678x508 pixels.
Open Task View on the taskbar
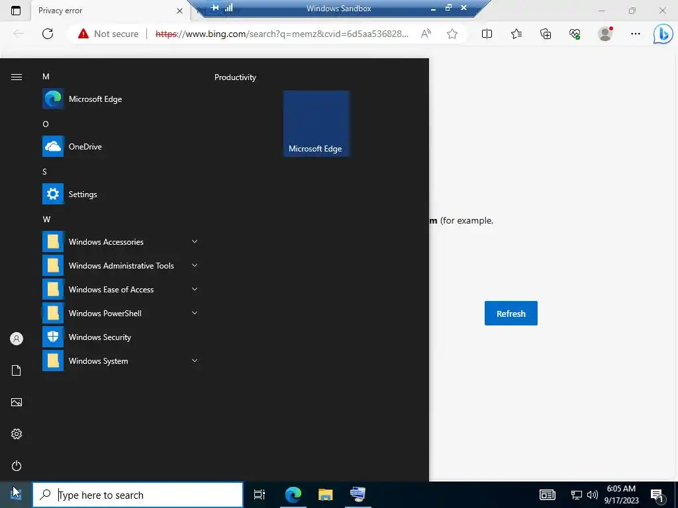(260, 495)
